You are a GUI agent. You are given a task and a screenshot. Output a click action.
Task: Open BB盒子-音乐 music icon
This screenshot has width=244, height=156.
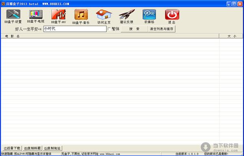(x=81, y=15)
